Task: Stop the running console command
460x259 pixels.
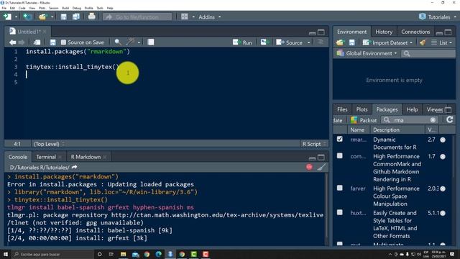Action: 309,167
